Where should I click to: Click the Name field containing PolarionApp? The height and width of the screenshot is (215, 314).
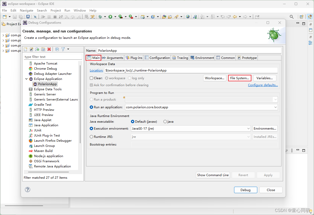[189, 51]
